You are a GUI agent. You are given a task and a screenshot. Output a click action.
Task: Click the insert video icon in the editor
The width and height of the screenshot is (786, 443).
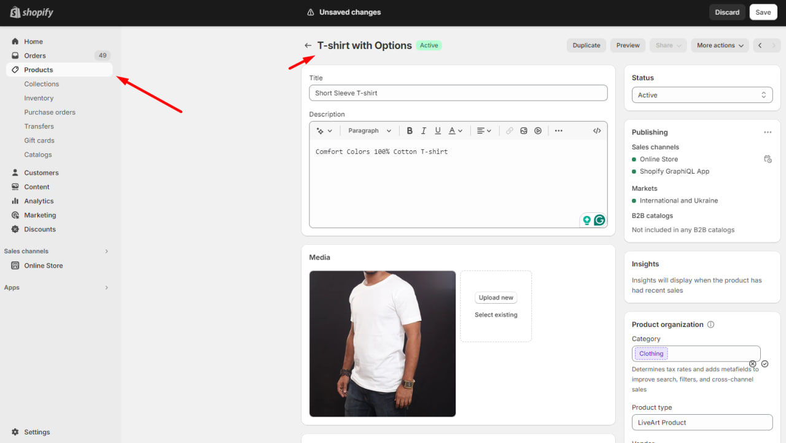tap(538, 131)
